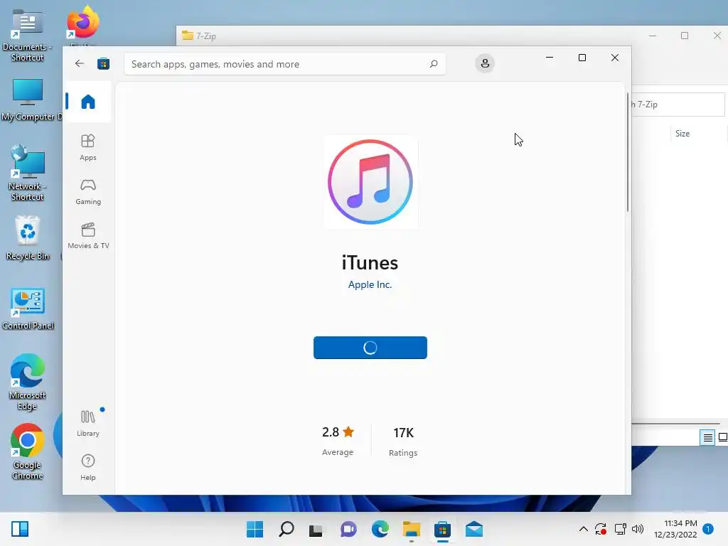Image resolution: width=728 pixels, height=546 pixels.
Task: Open the clock and date
Action: point(675,529)
